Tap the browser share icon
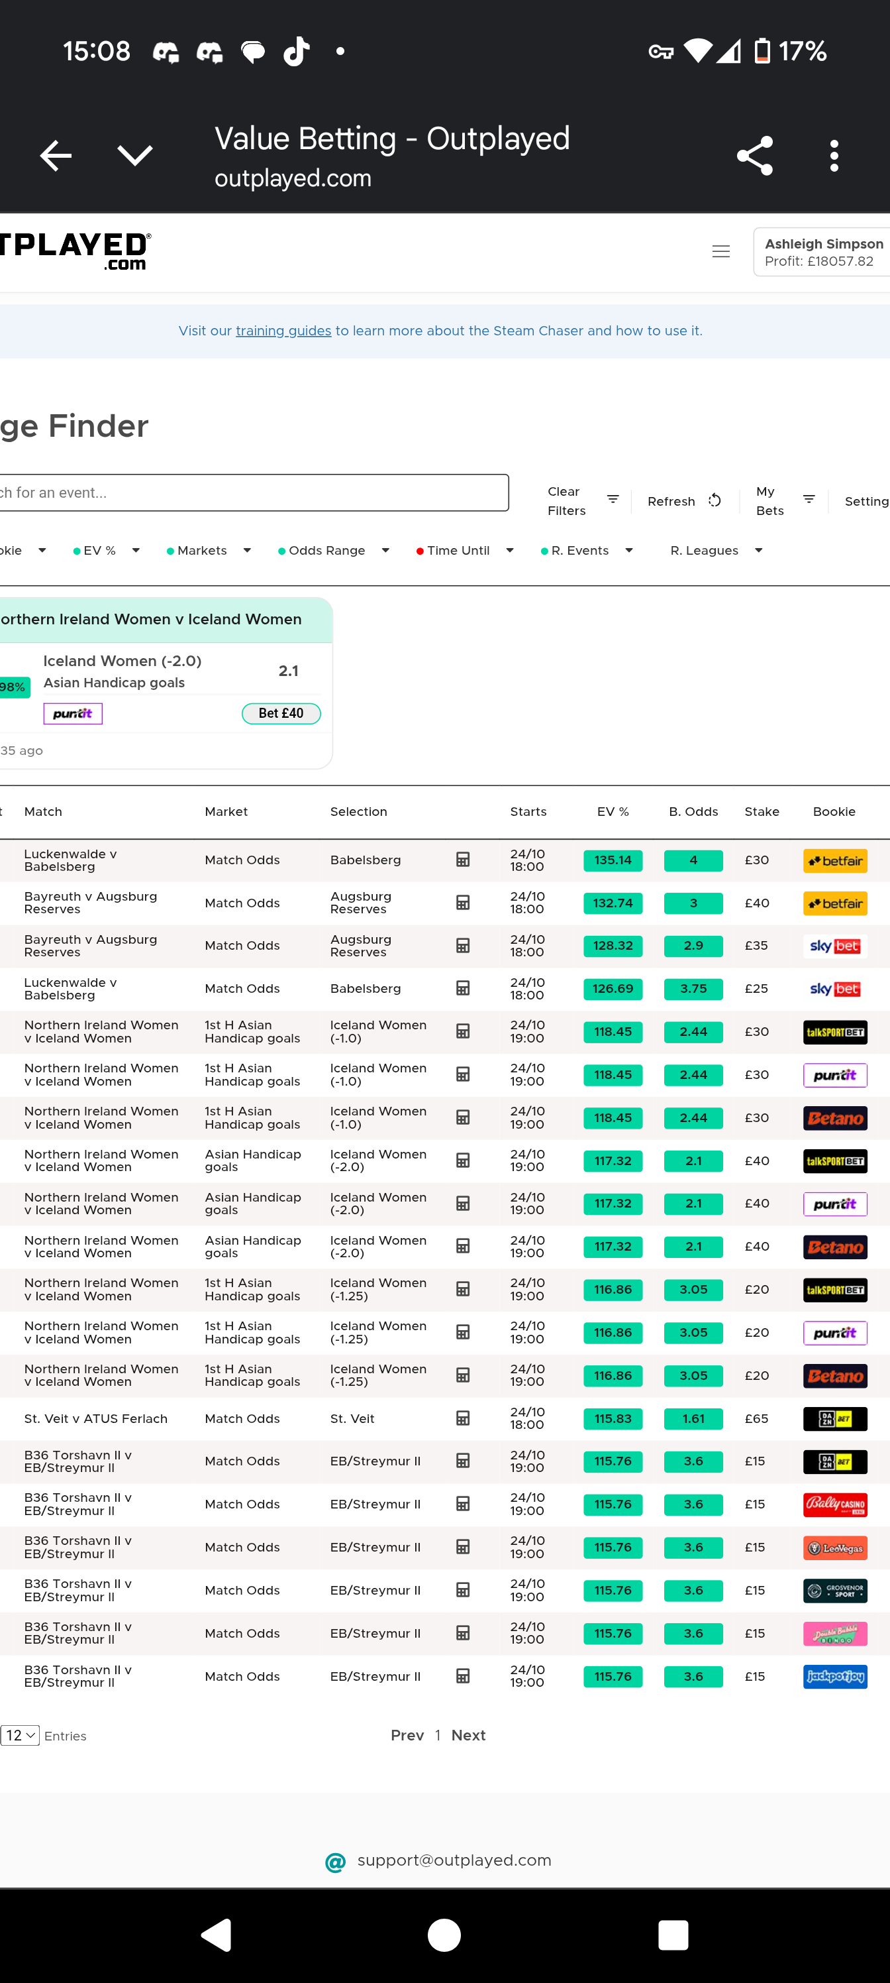The image size is (890, 1983). [x=755, y=156]
